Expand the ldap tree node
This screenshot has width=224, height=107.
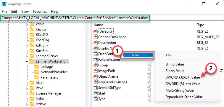27,83
